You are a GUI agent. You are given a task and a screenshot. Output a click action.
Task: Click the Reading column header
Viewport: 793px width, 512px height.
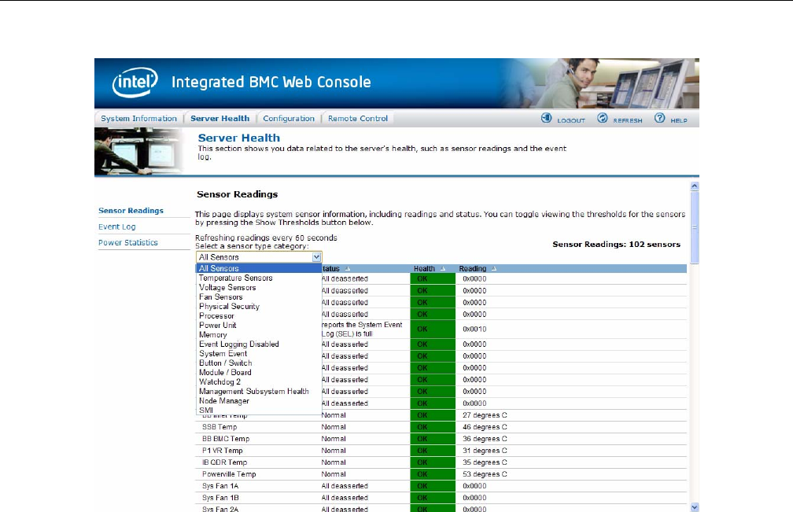pos(472,269)
